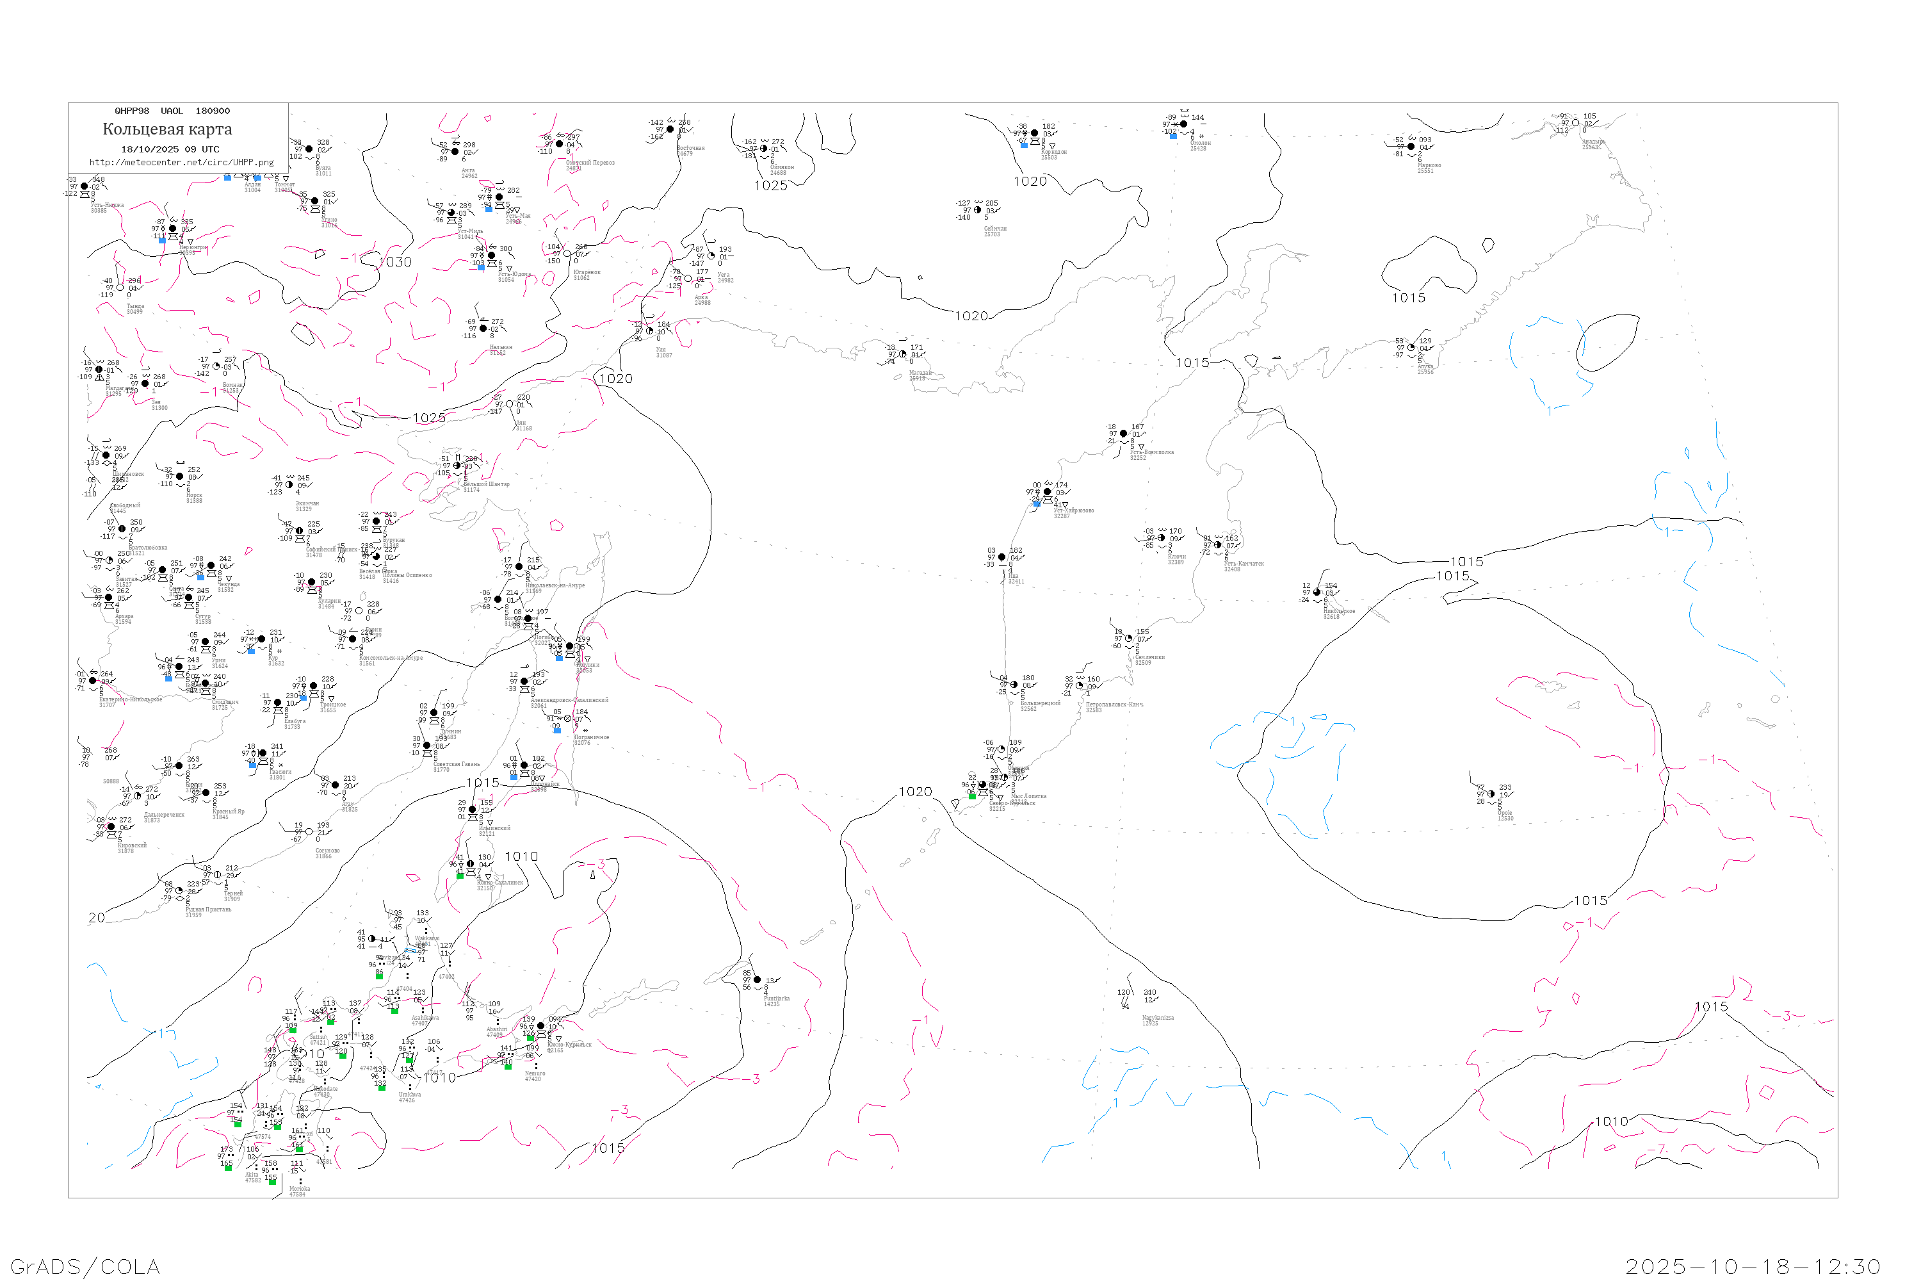
Task: Click the Югарёнок open-circle station symbol
Action: pyautogui.click(x=567, y=254)
